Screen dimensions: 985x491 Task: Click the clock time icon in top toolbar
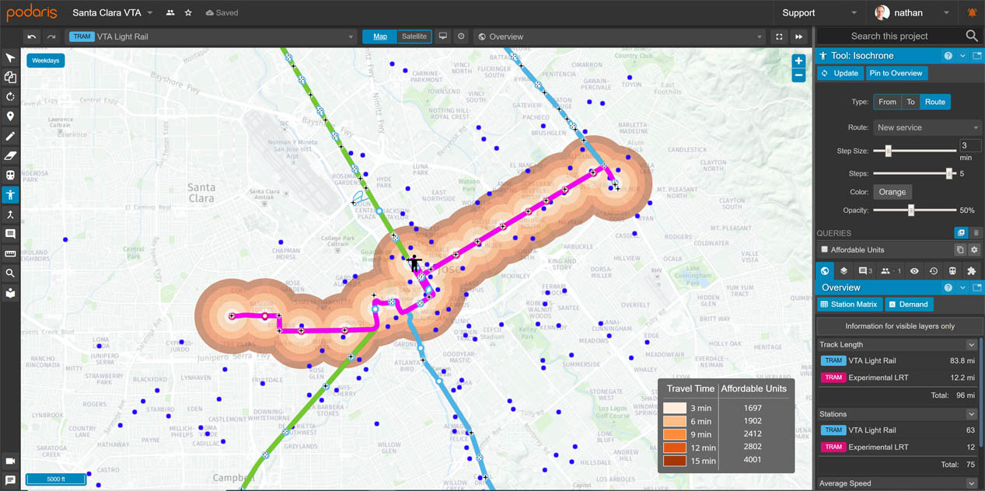pyautogui.click(x=461, y=37)
